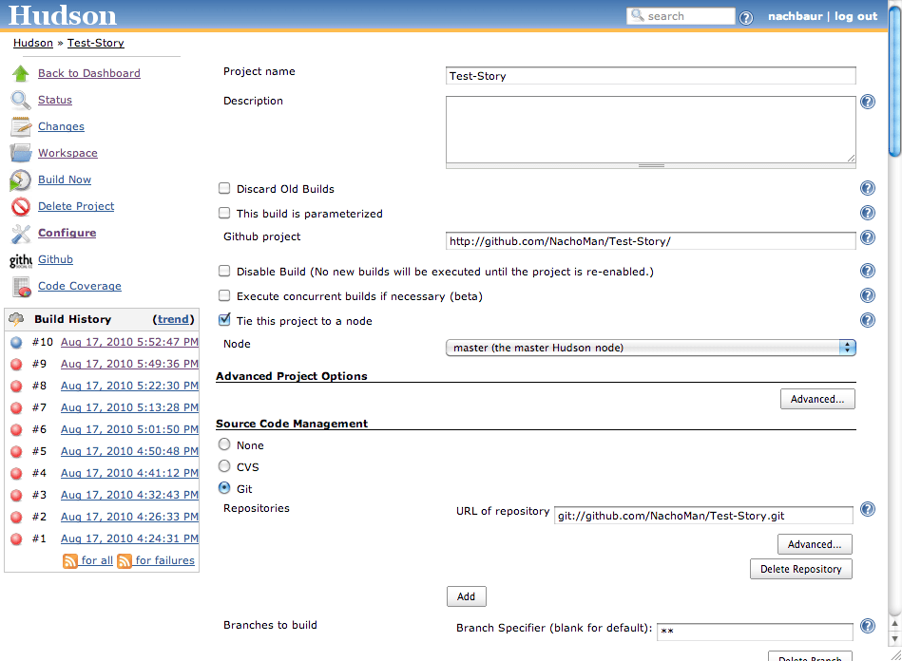Open help for Github project field
Image resolution: width=902 pixels, height=661 pixels.
click(868, 237)
